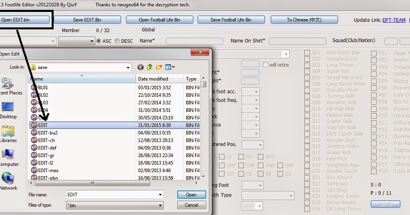Click the Name On Shirt* input field

[x=298, y=41]
